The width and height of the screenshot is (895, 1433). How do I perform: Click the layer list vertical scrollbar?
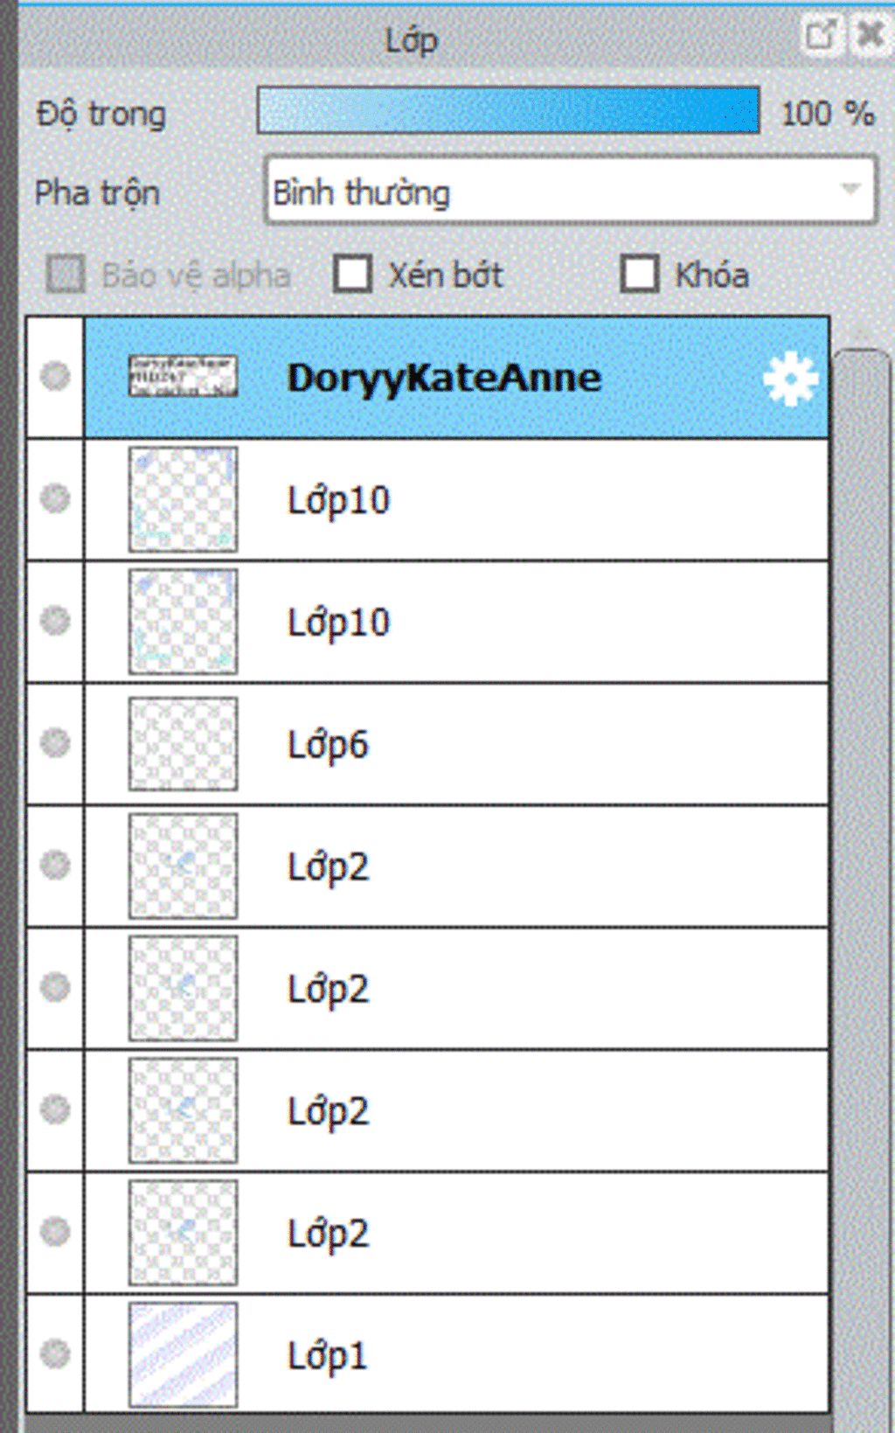point(862,874)
